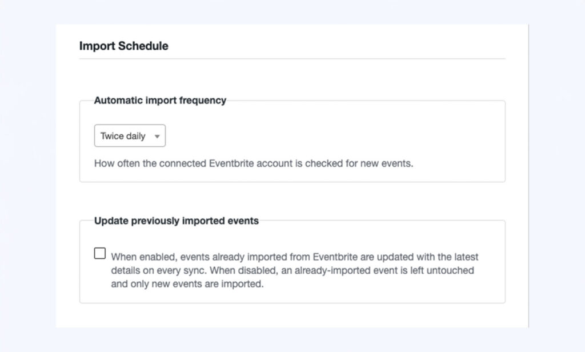Click the vertical border at the panel's right edge
Viewport: 585px width, 352px height.
point(528,175)
